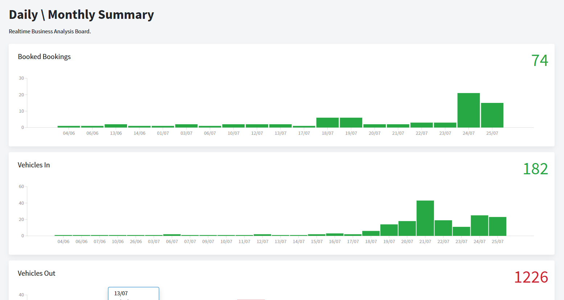Click the Vehicles Out total 1226
Screen dimensions: 564x300
coord(531,277)
